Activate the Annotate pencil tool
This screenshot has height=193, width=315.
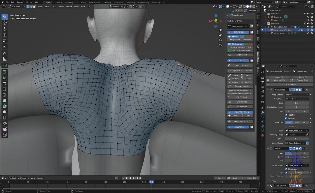(x=4, y=53)
